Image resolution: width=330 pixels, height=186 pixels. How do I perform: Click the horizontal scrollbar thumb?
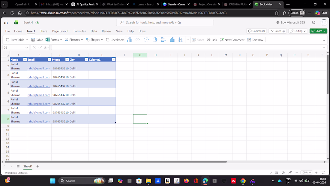115,162
